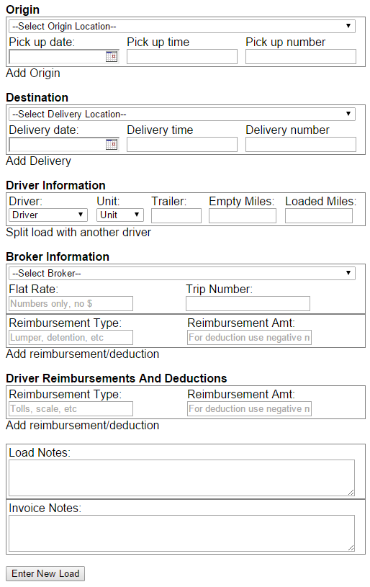Screen dimensions: 370x587
Task: Open the delivery date calendar icon
Action: point(112,145)
